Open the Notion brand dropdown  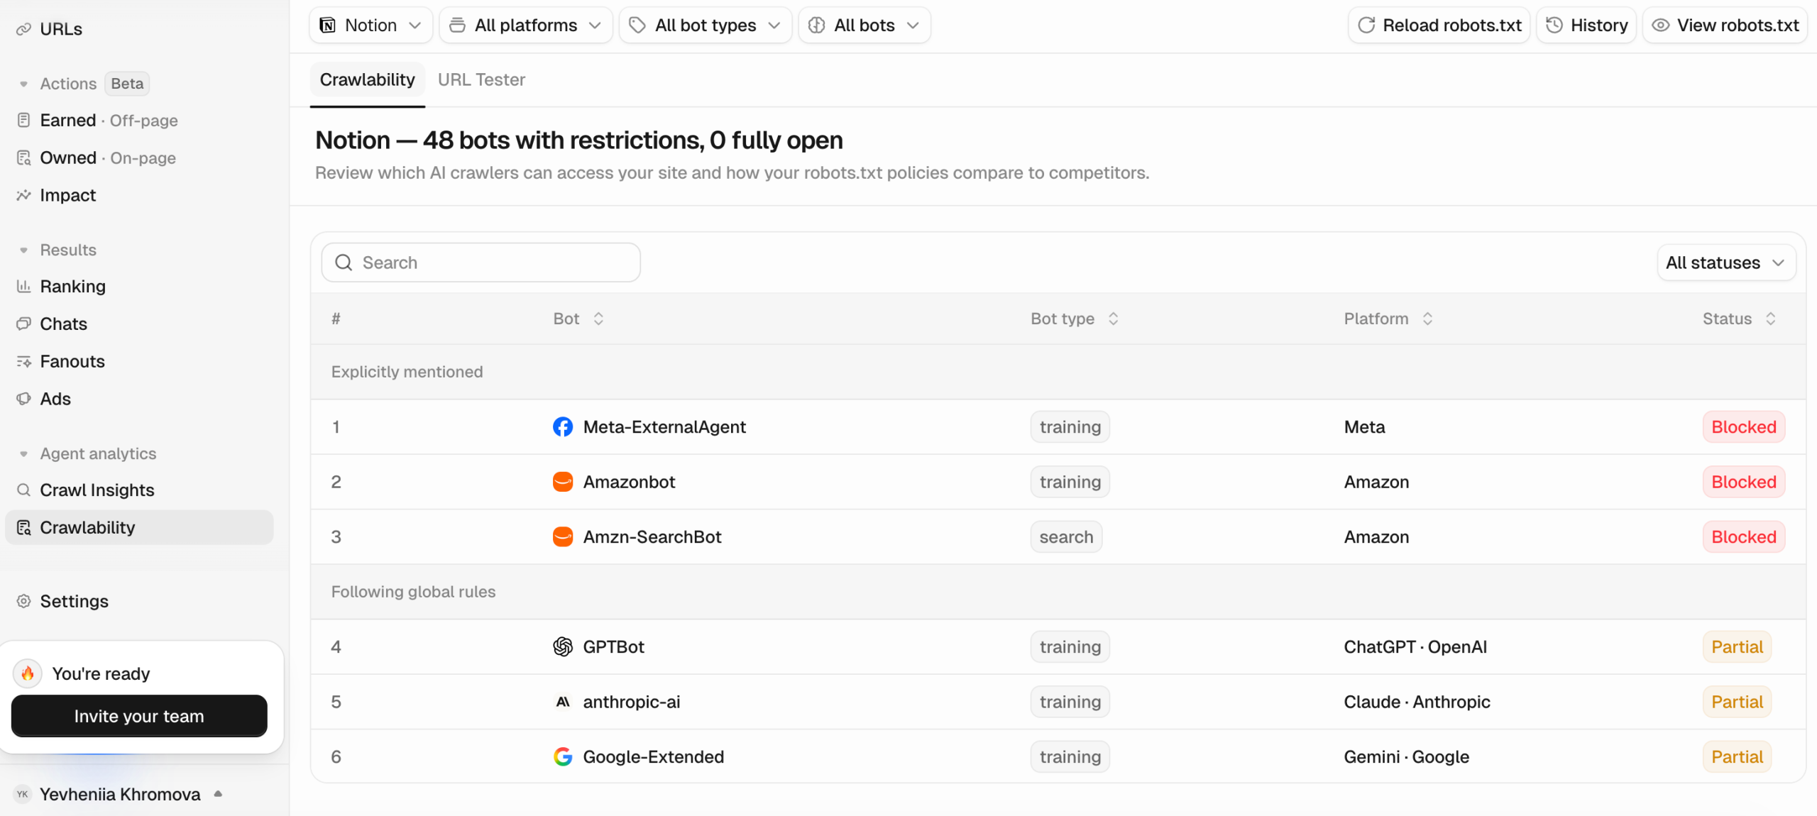371,26
